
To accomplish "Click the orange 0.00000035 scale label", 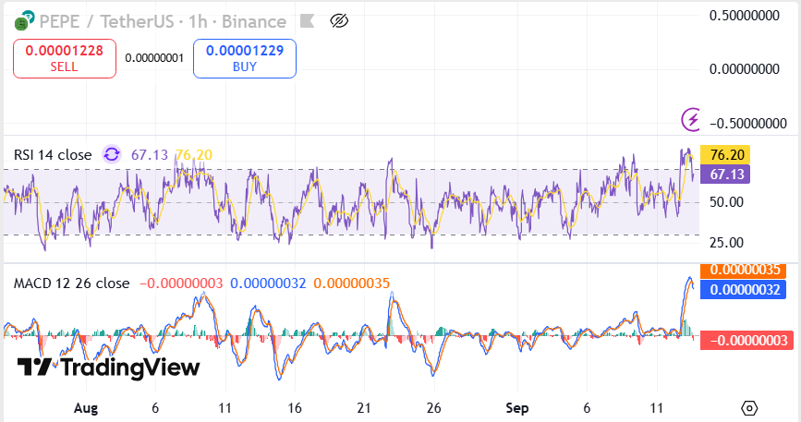I will pos(743,271).
